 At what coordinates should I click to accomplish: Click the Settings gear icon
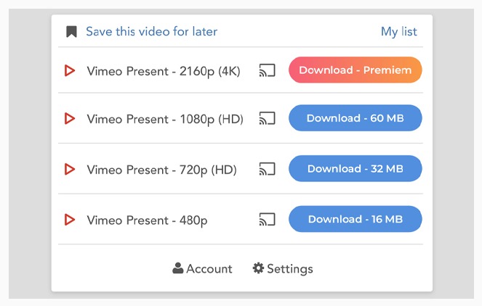258,268
